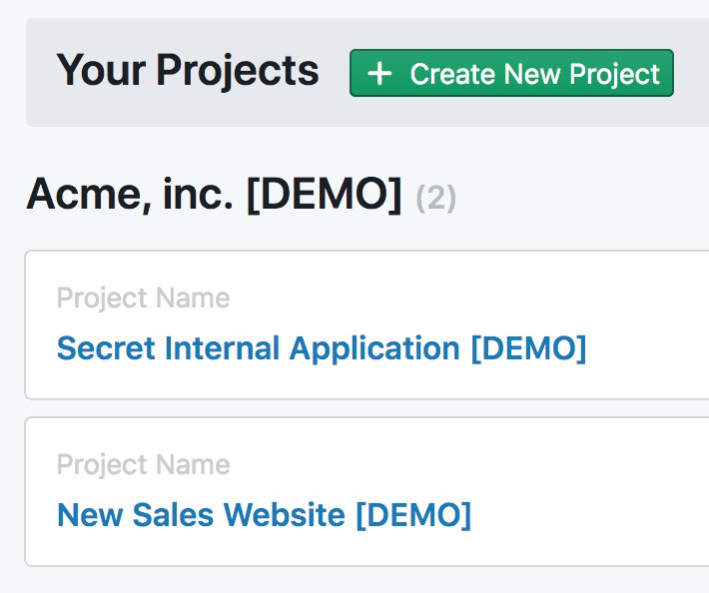Click Project Name label above Secret Internal Application
The height and width of the screenshot is (593, 709).
(x=144, y=297)
